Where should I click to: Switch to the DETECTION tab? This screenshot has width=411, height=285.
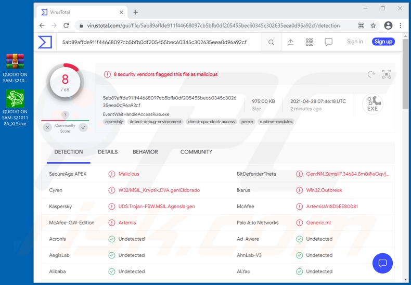68,152
